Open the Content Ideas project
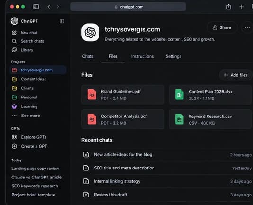Viewport: 253px width, 205px height. (33, 79)
